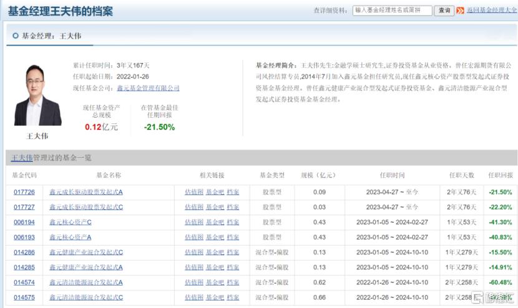Open 档案 for fund 014575
Image resolution: width=518 pixels, height=308 pixels.
coord(233,297)
